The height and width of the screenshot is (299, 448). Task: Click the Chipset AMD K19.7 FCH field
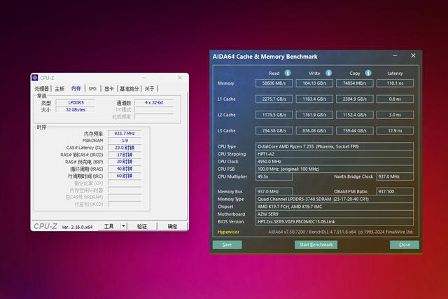click(335, 207)
